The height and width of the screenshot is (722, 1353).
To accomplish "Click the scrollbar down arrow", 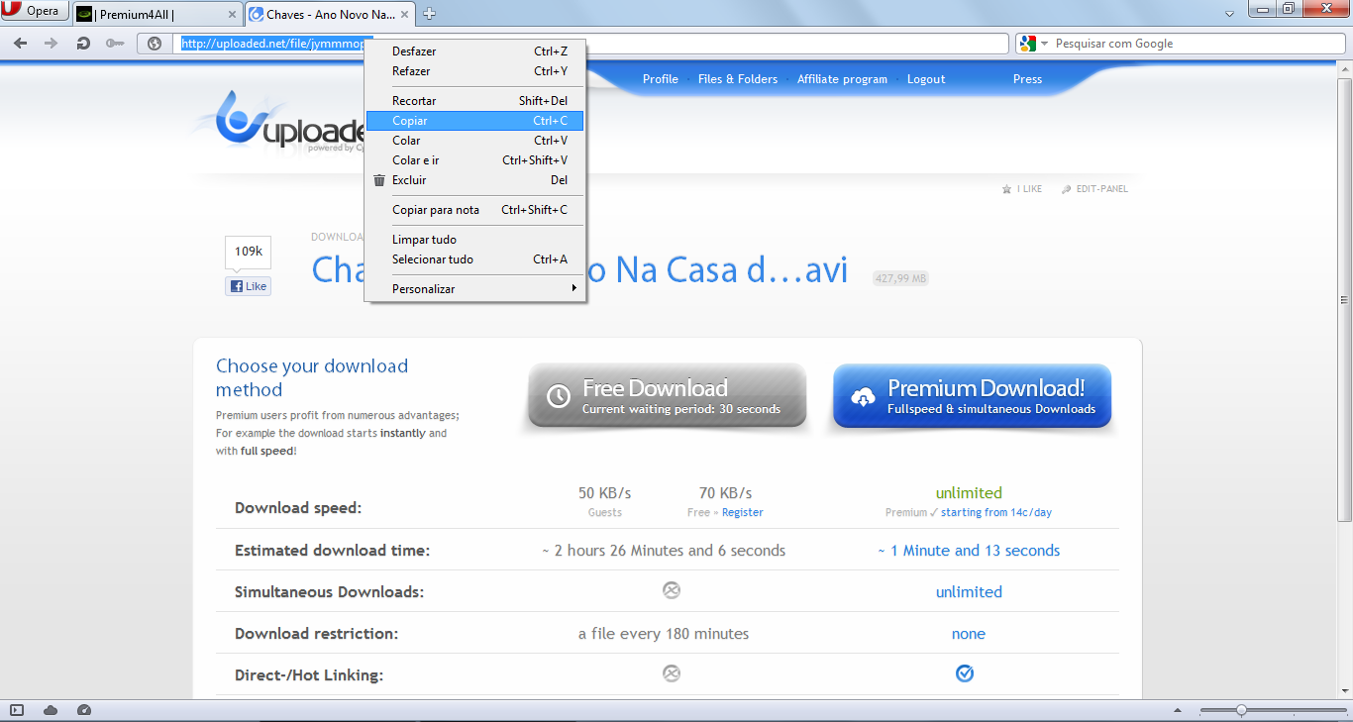I will (x=1344, y=690).
